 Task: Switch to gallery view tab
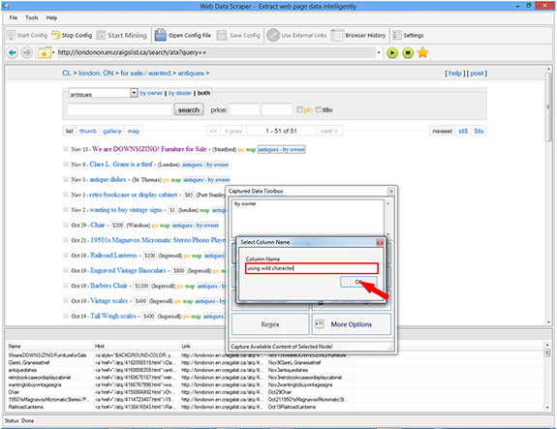click(112, 131)
